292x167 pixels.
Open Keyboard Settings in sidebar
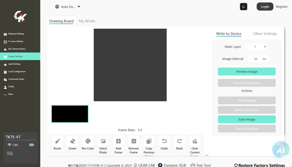tap(20, 34)
